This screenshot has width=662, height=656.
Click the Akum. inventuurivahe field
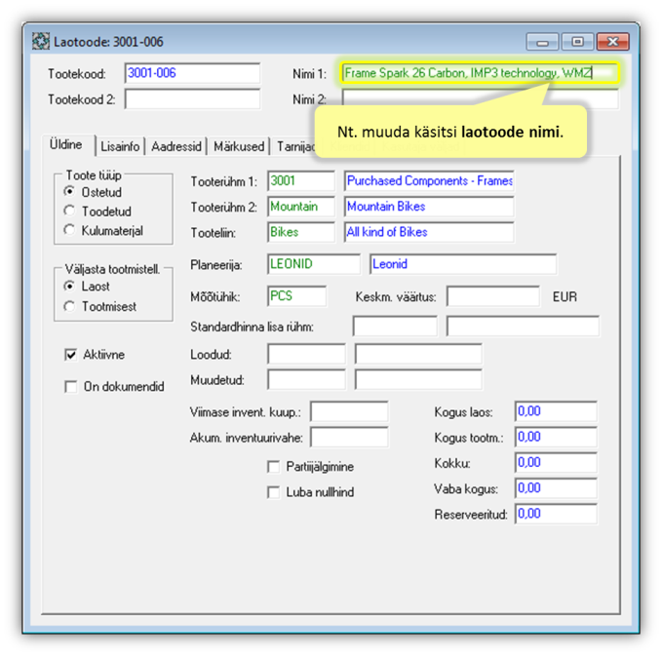click(349, 437)
